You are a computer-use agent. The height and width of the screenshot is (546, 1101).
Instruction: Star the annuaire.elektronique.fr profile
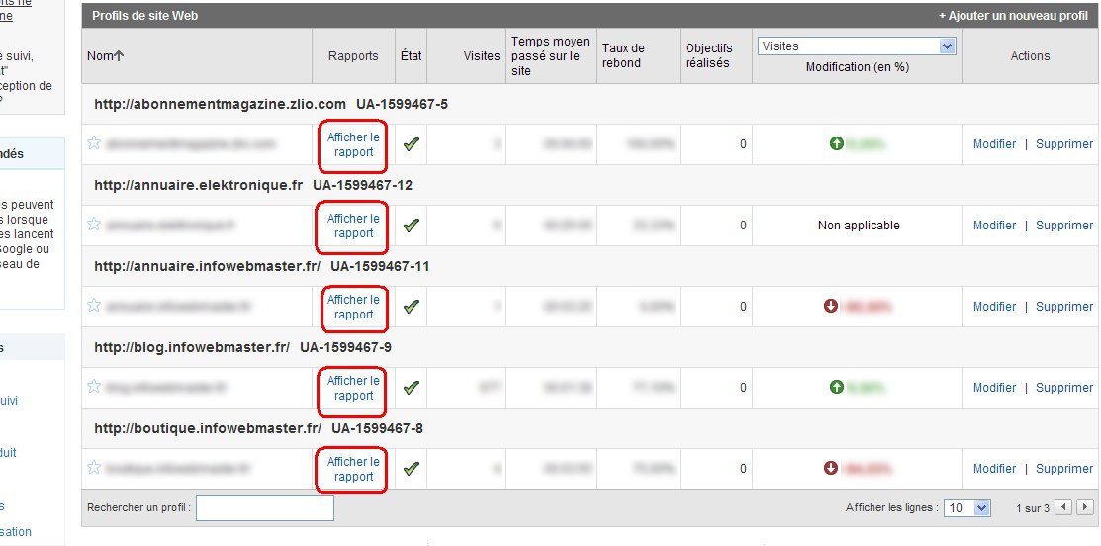94,225
